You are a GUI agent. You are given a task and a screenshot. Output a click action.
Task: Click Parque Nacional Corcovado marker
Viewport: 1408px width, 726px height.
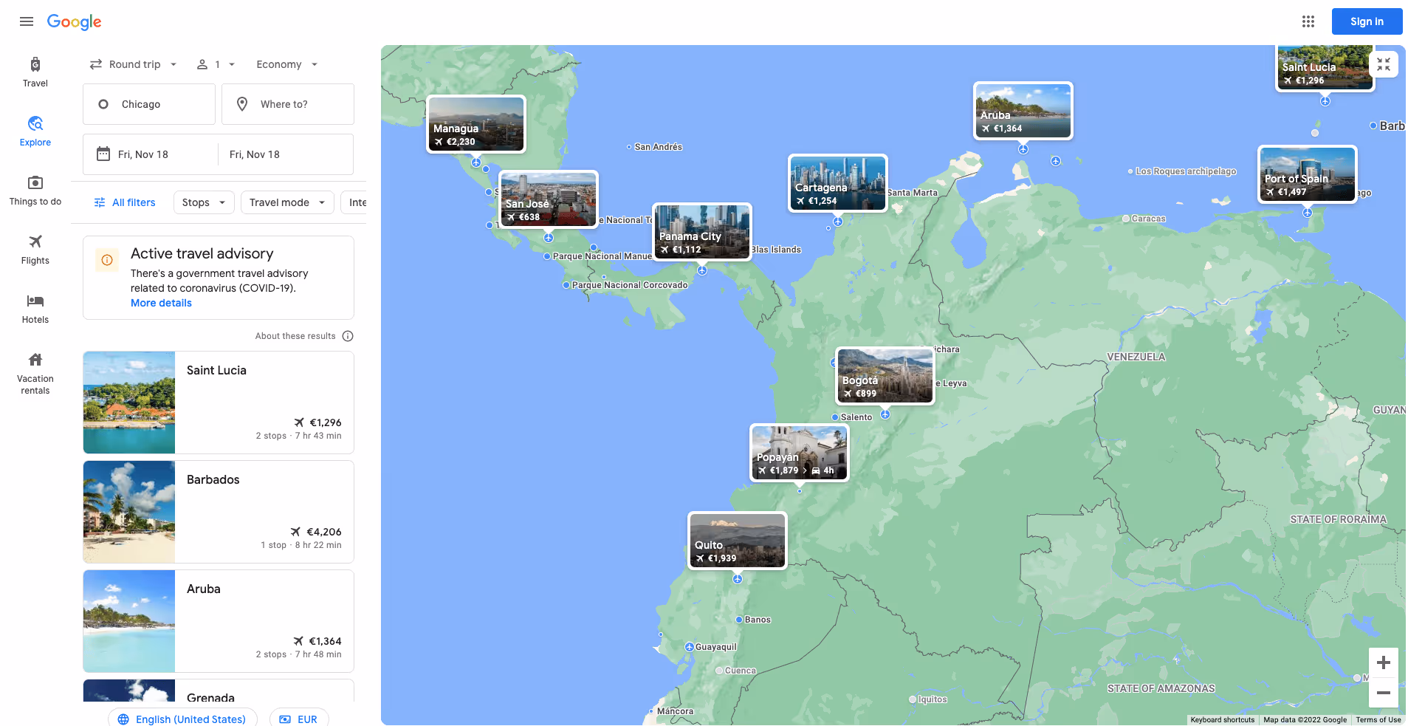566,285
